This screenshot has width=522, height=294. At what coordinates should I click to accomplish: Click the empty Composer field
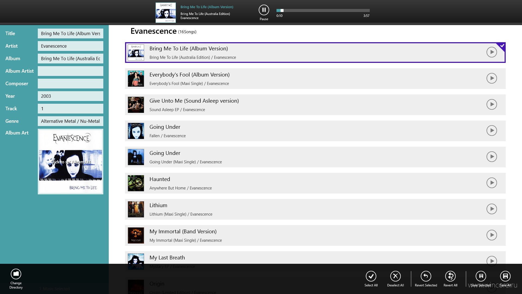pyautogui.click(x=70, y=84)
